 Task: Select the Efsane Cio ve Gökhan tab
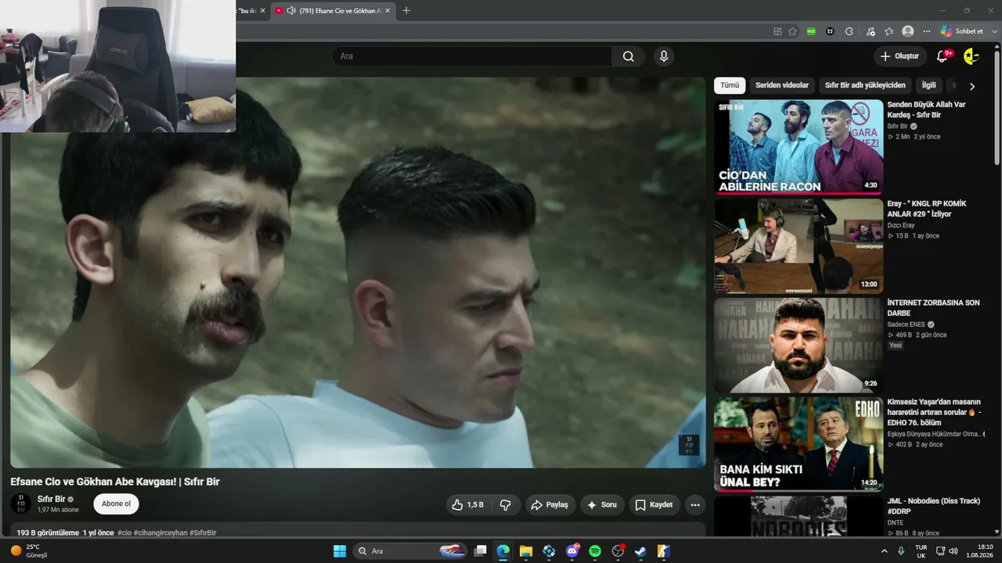point(333,10)
